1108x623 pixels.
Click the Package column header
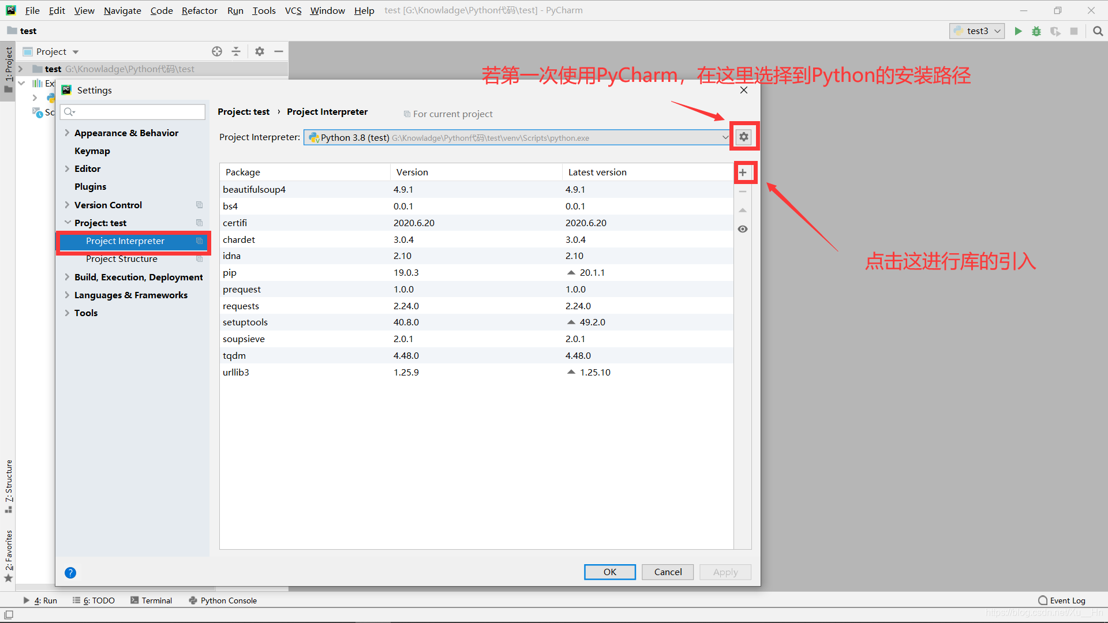coord(305,172)
